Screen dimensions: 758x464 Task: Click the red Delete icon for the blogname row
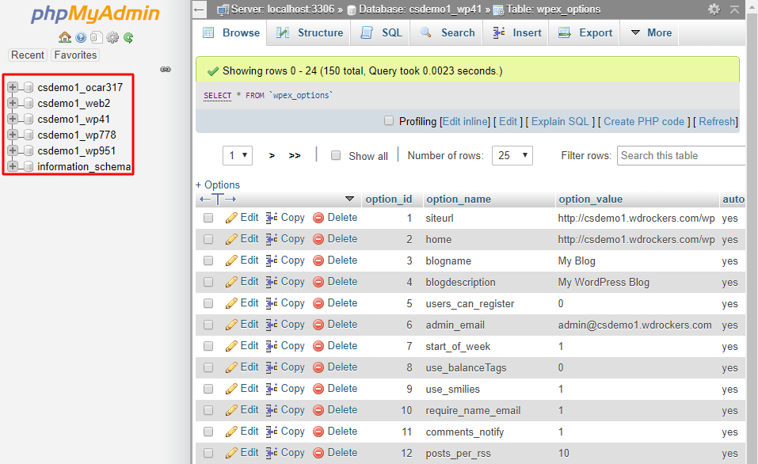[x=318, y=261]
